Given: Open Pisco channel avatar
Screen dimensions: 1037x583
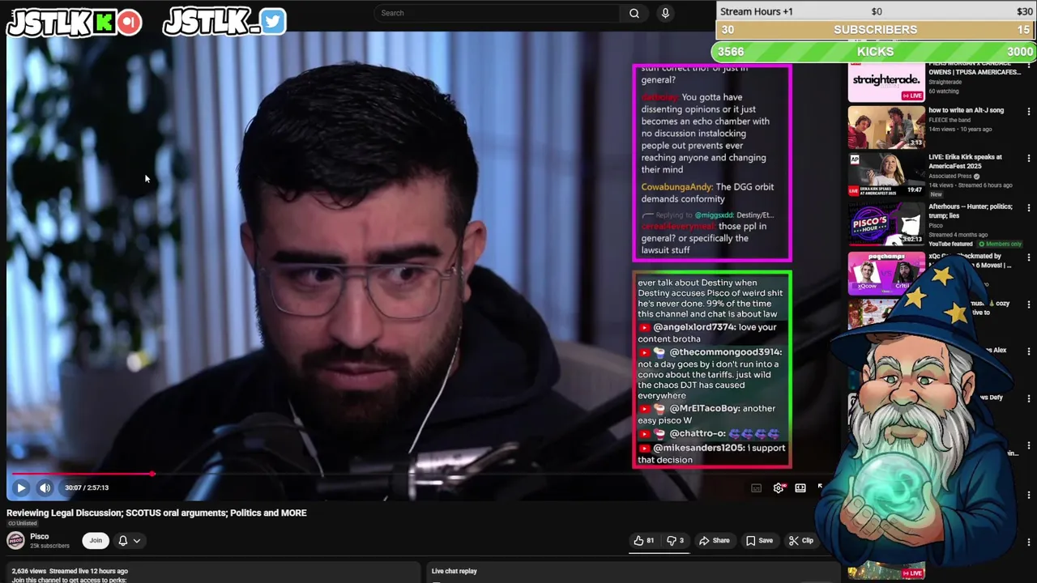Looking at the screenshot, I should pos(15,540).
